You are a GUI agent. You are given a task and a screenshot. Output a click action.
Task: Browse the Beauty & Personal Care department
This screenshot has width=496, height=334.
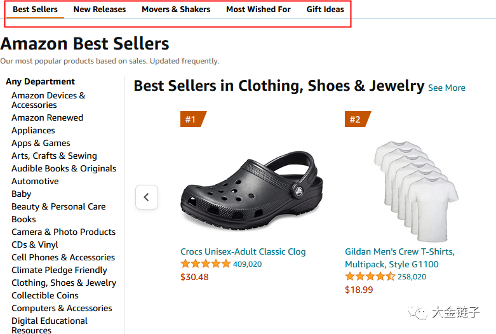[x=58, y=206]
